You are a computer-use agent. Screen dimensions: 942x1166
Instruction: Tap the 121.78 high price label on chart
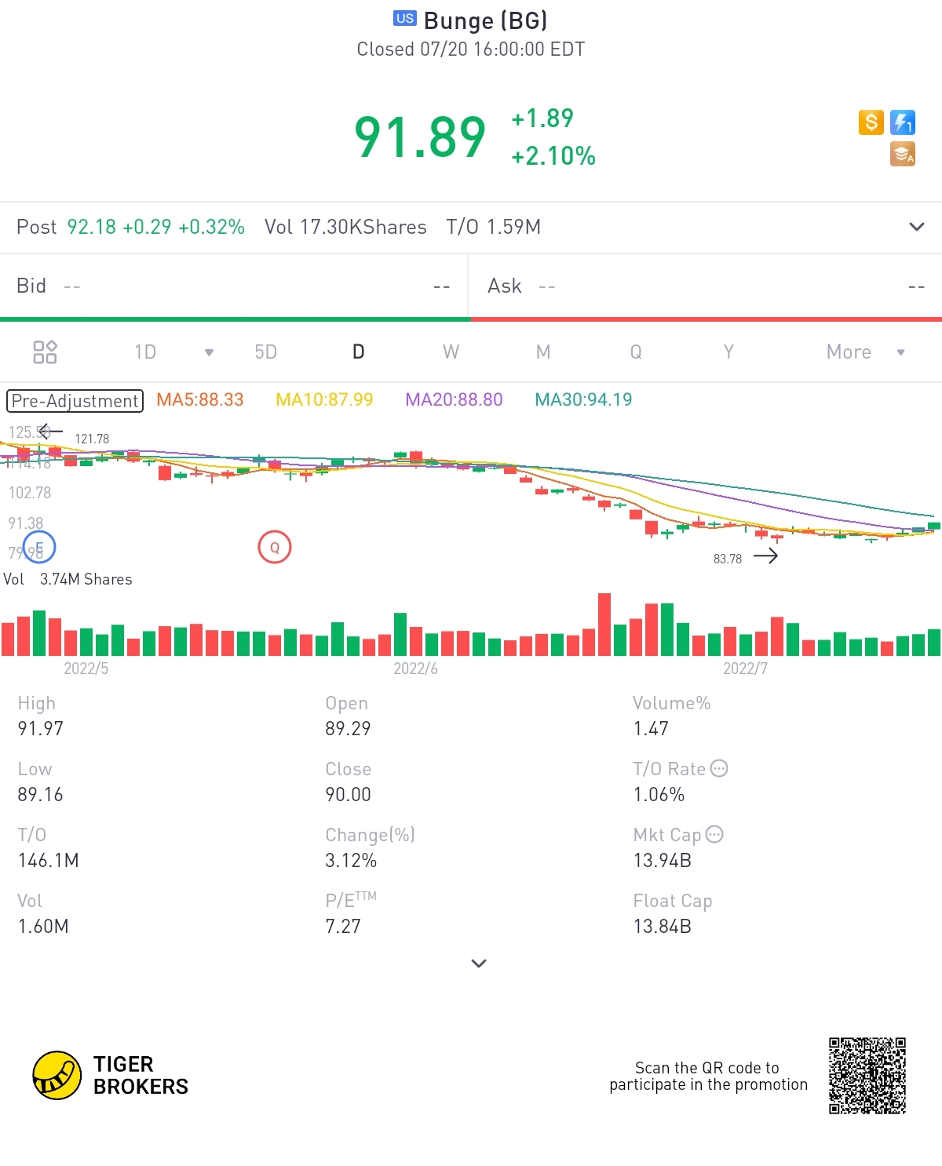92,439
